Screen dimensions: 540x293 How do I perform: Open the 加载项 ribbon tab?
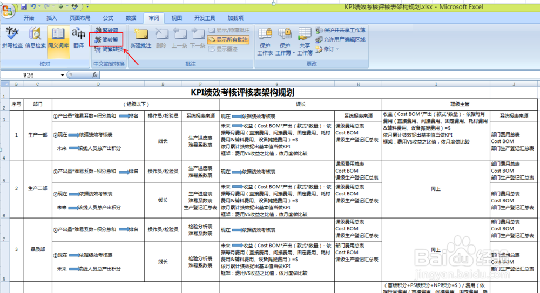tap(235, 18)
